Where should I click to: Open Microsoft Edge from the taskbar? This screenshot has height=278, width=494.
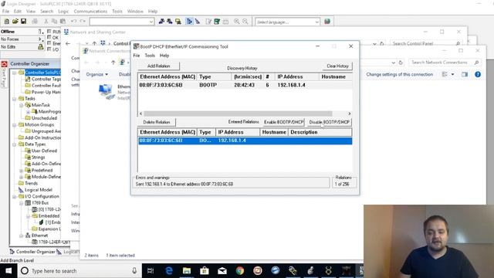pyautogui.click(x=169, y=271)
